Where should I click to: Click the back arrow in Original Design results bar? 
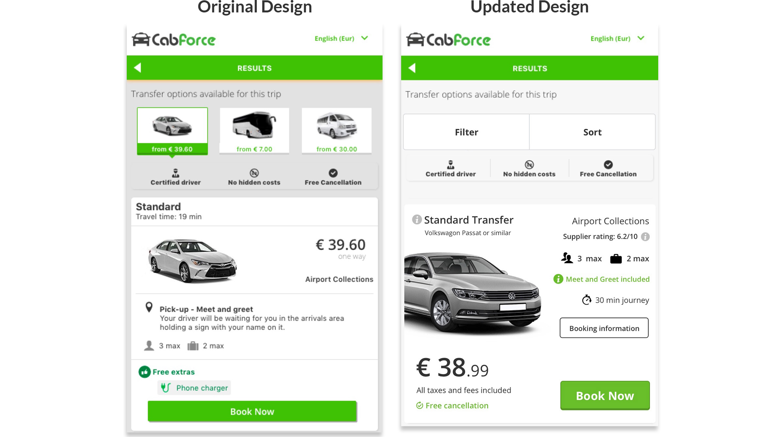tap(138, 68)
